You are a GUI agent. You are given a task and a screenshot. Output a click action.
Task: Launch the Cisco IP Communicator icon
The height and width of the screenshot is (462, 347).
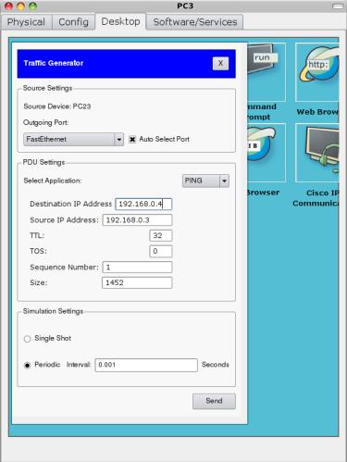pos(317,153)
